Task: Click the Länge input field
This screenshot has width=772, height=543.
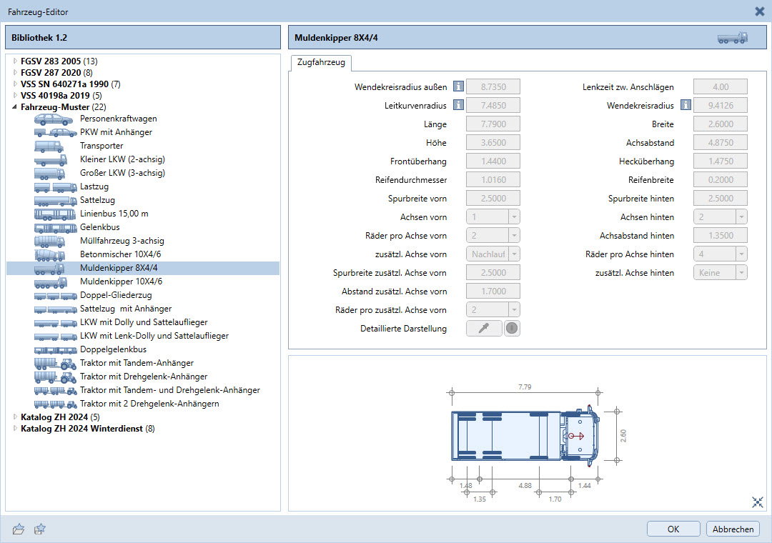Action: [493, 124]
